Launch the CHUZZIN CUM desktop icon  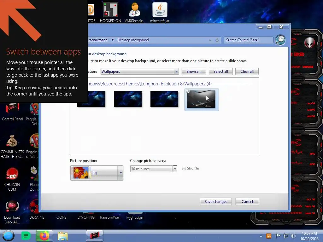pos(12,179)
